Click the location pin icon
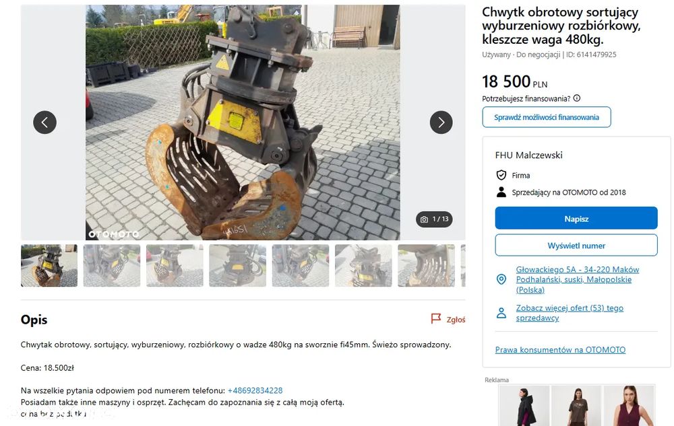Viewport: 674px width, 426px height. 501,280
